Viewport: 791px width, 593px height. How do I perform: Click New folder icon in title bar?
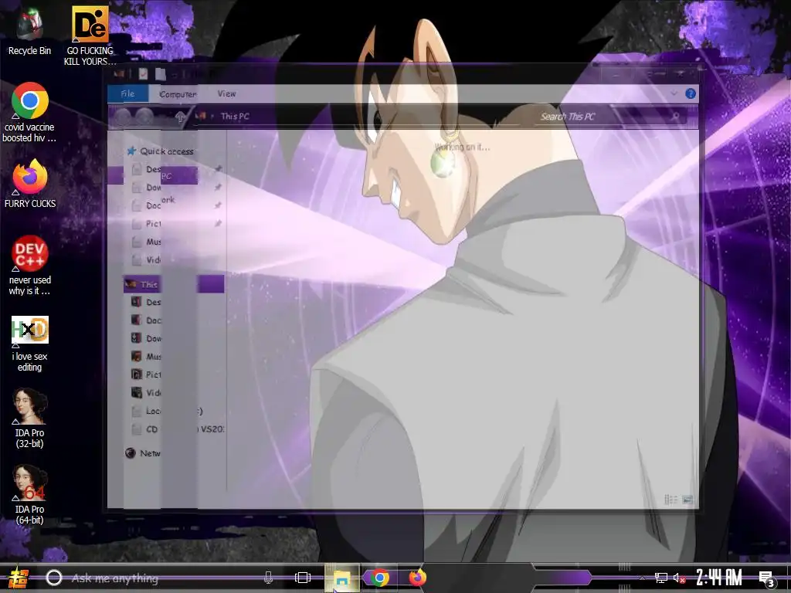coord(161,74)
